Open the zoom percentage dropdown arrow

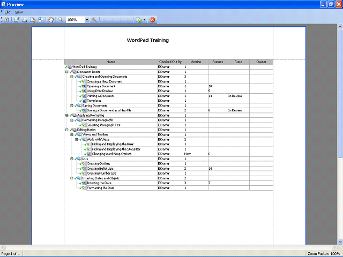[x=87, y=20]
